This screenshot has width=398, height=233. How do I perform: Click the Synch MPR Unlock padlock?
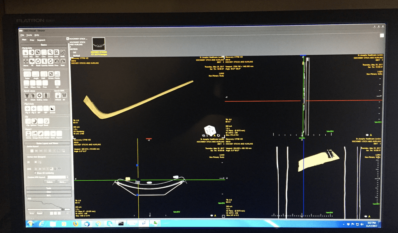point(57,95)
